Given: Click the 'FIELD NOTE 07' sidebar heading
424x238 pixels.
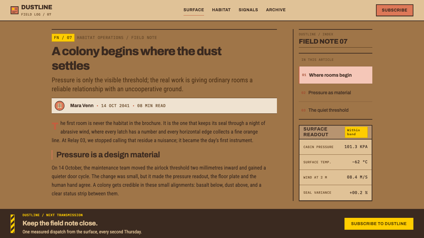Looking at the screenshot, I should pos(323,41).
